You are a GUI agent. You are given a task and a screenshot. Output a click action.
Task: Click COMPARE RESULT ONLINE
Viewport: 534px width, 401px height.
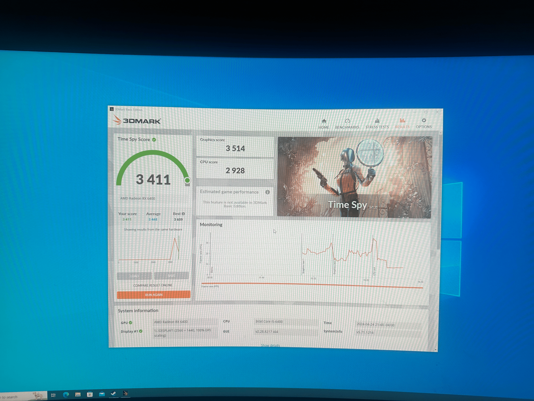pos(153,285)
